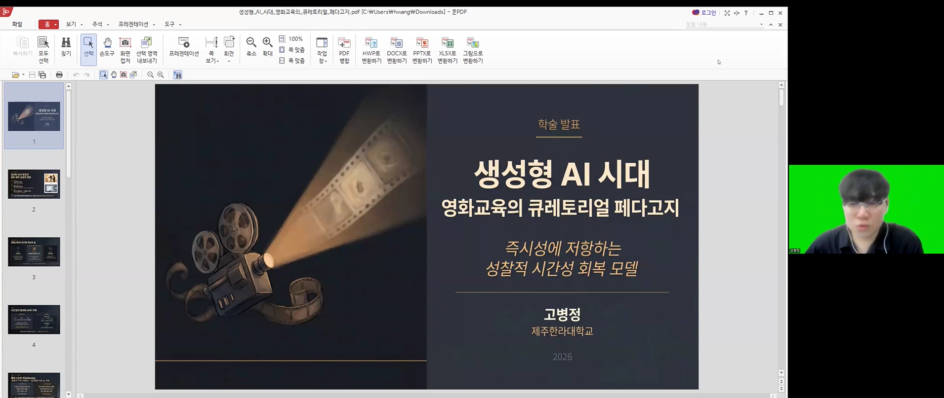The height and width of the screenshot is (398, 944).
Task: Click the split width arrows icon
Action: click(x=737, y=13)
